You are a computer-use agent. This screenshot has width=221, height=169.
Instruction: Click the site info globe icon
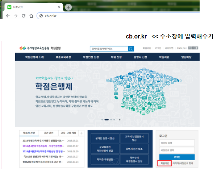(x=41, y=16)
